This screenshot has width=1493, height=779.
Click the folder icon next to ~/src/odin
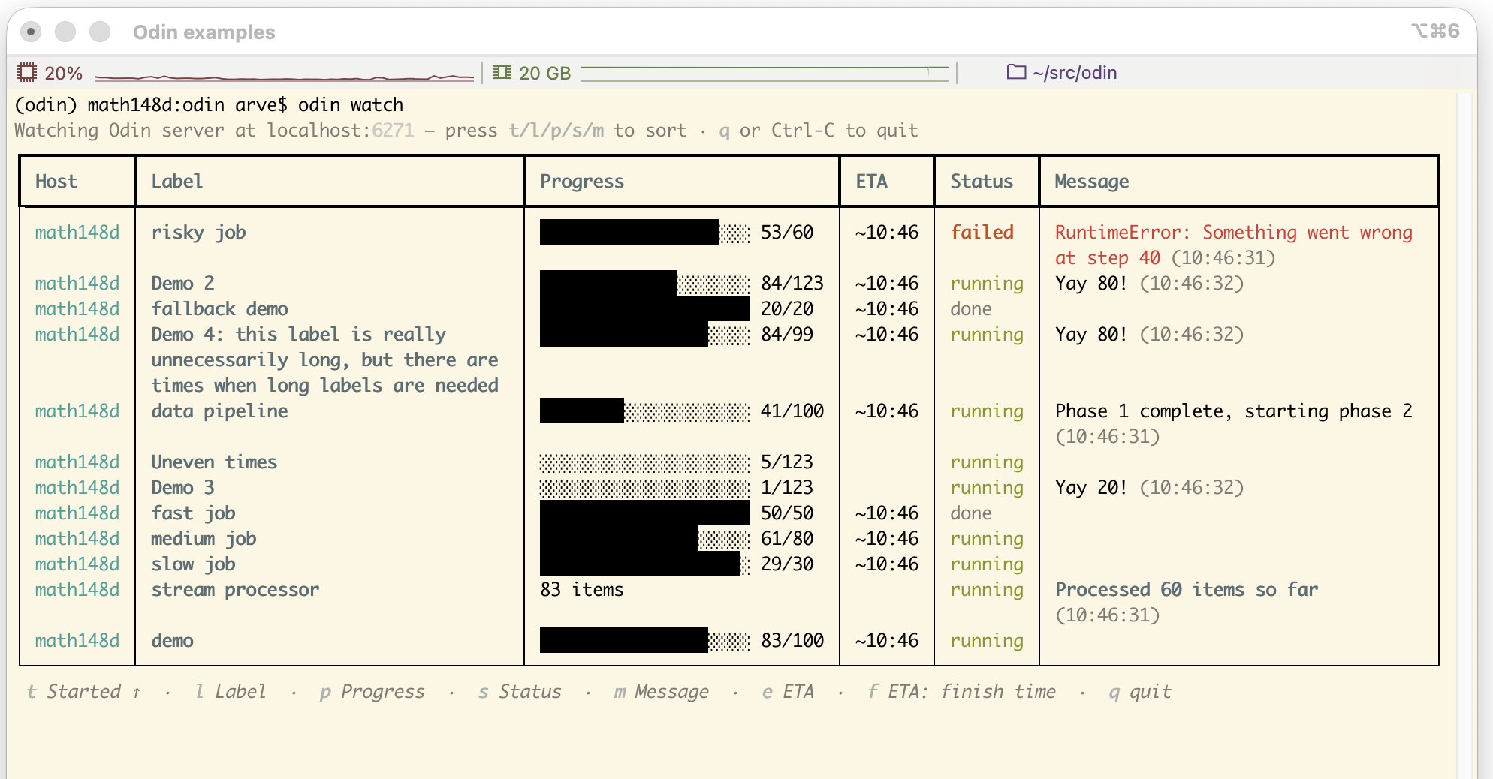[1016, 72]
